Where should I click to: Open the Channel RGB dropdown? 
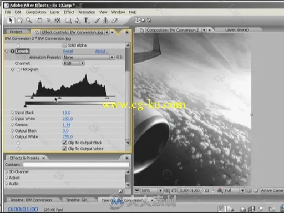point(74,63)
